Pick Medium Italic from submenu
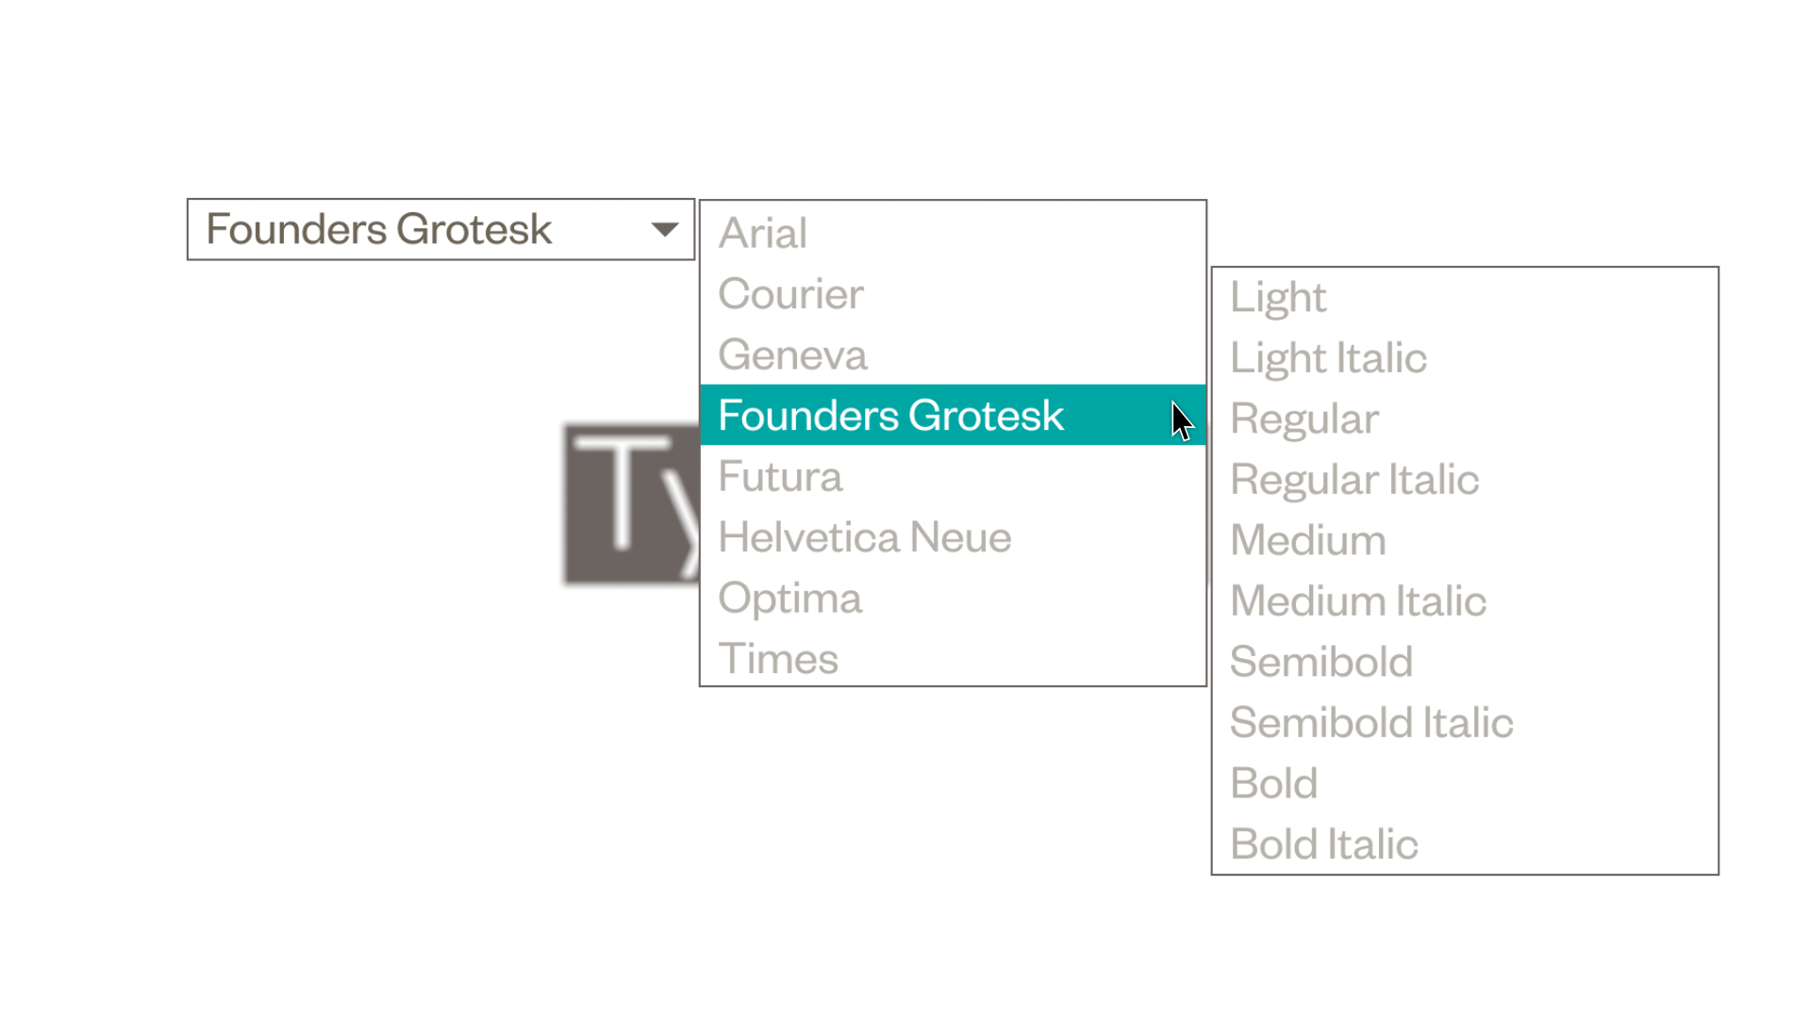1811x1018 pixels. (1465, 601)
